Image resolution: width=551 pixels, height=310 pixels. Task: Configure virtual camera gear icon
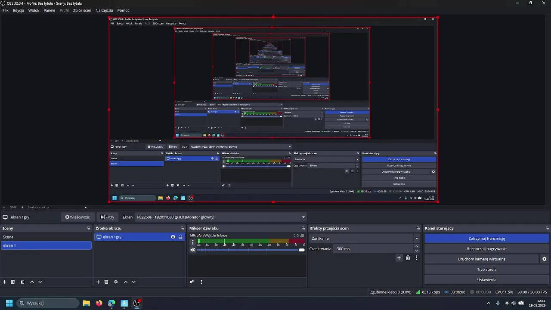coord(544,259)
